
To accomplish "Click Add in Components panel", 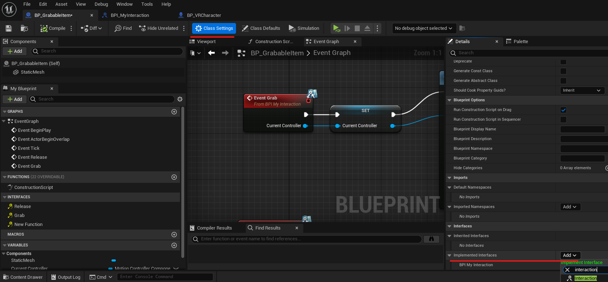I will click(15, 51).
